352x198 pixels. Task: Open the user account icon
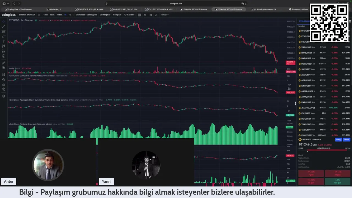156,15
